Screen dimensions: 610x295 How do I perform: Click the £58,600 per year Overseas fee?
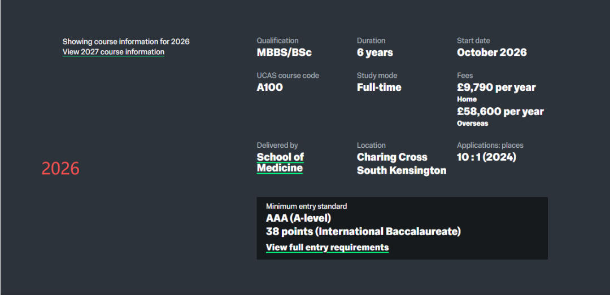500,112
